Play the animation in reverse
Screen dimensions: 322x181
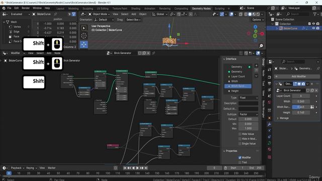pos(133,168)
